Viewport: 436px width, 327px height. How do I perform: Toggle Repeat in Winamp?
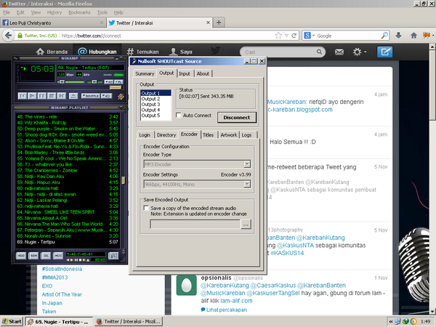(x=107, y=96)
